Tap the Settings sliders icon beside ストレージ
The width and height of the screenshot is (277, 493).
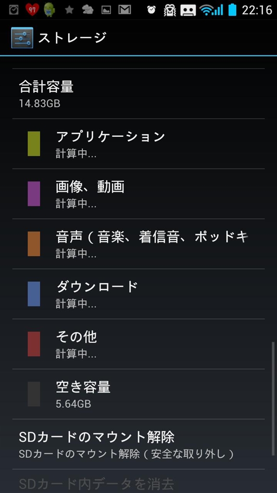(x=22, y=38)
